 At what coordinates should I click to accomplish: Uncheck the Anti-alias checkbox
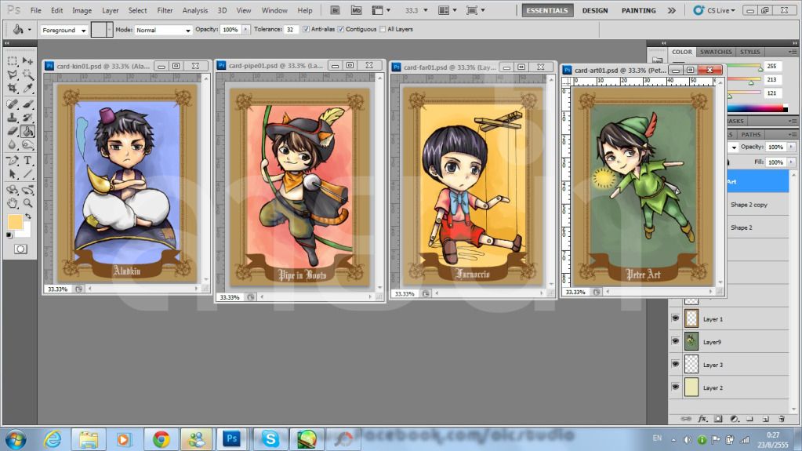(x=305, y=29)
